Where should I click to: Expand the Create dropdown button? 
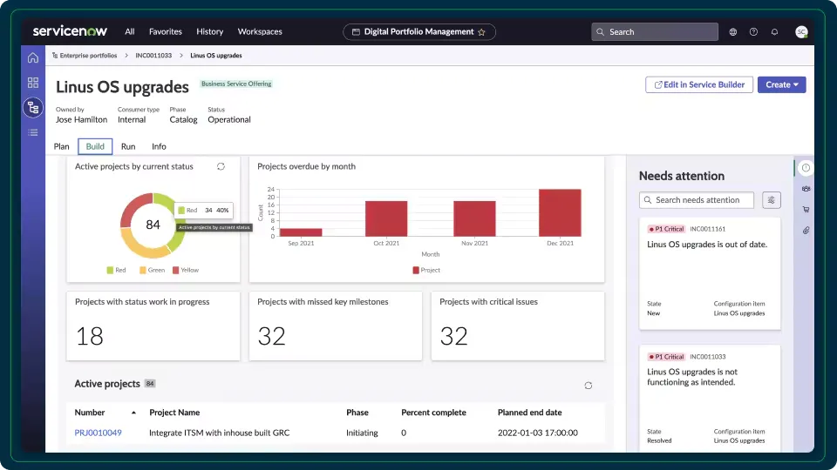tap(781, 84)
